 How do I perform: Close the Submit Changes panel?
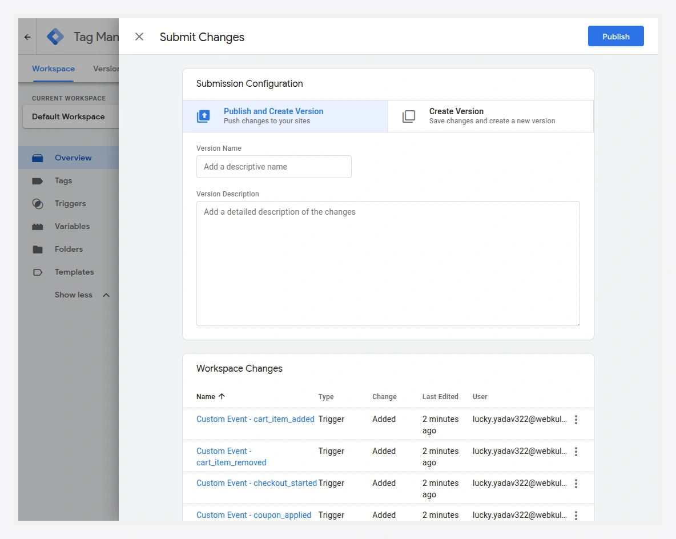[x=139, y=37]
